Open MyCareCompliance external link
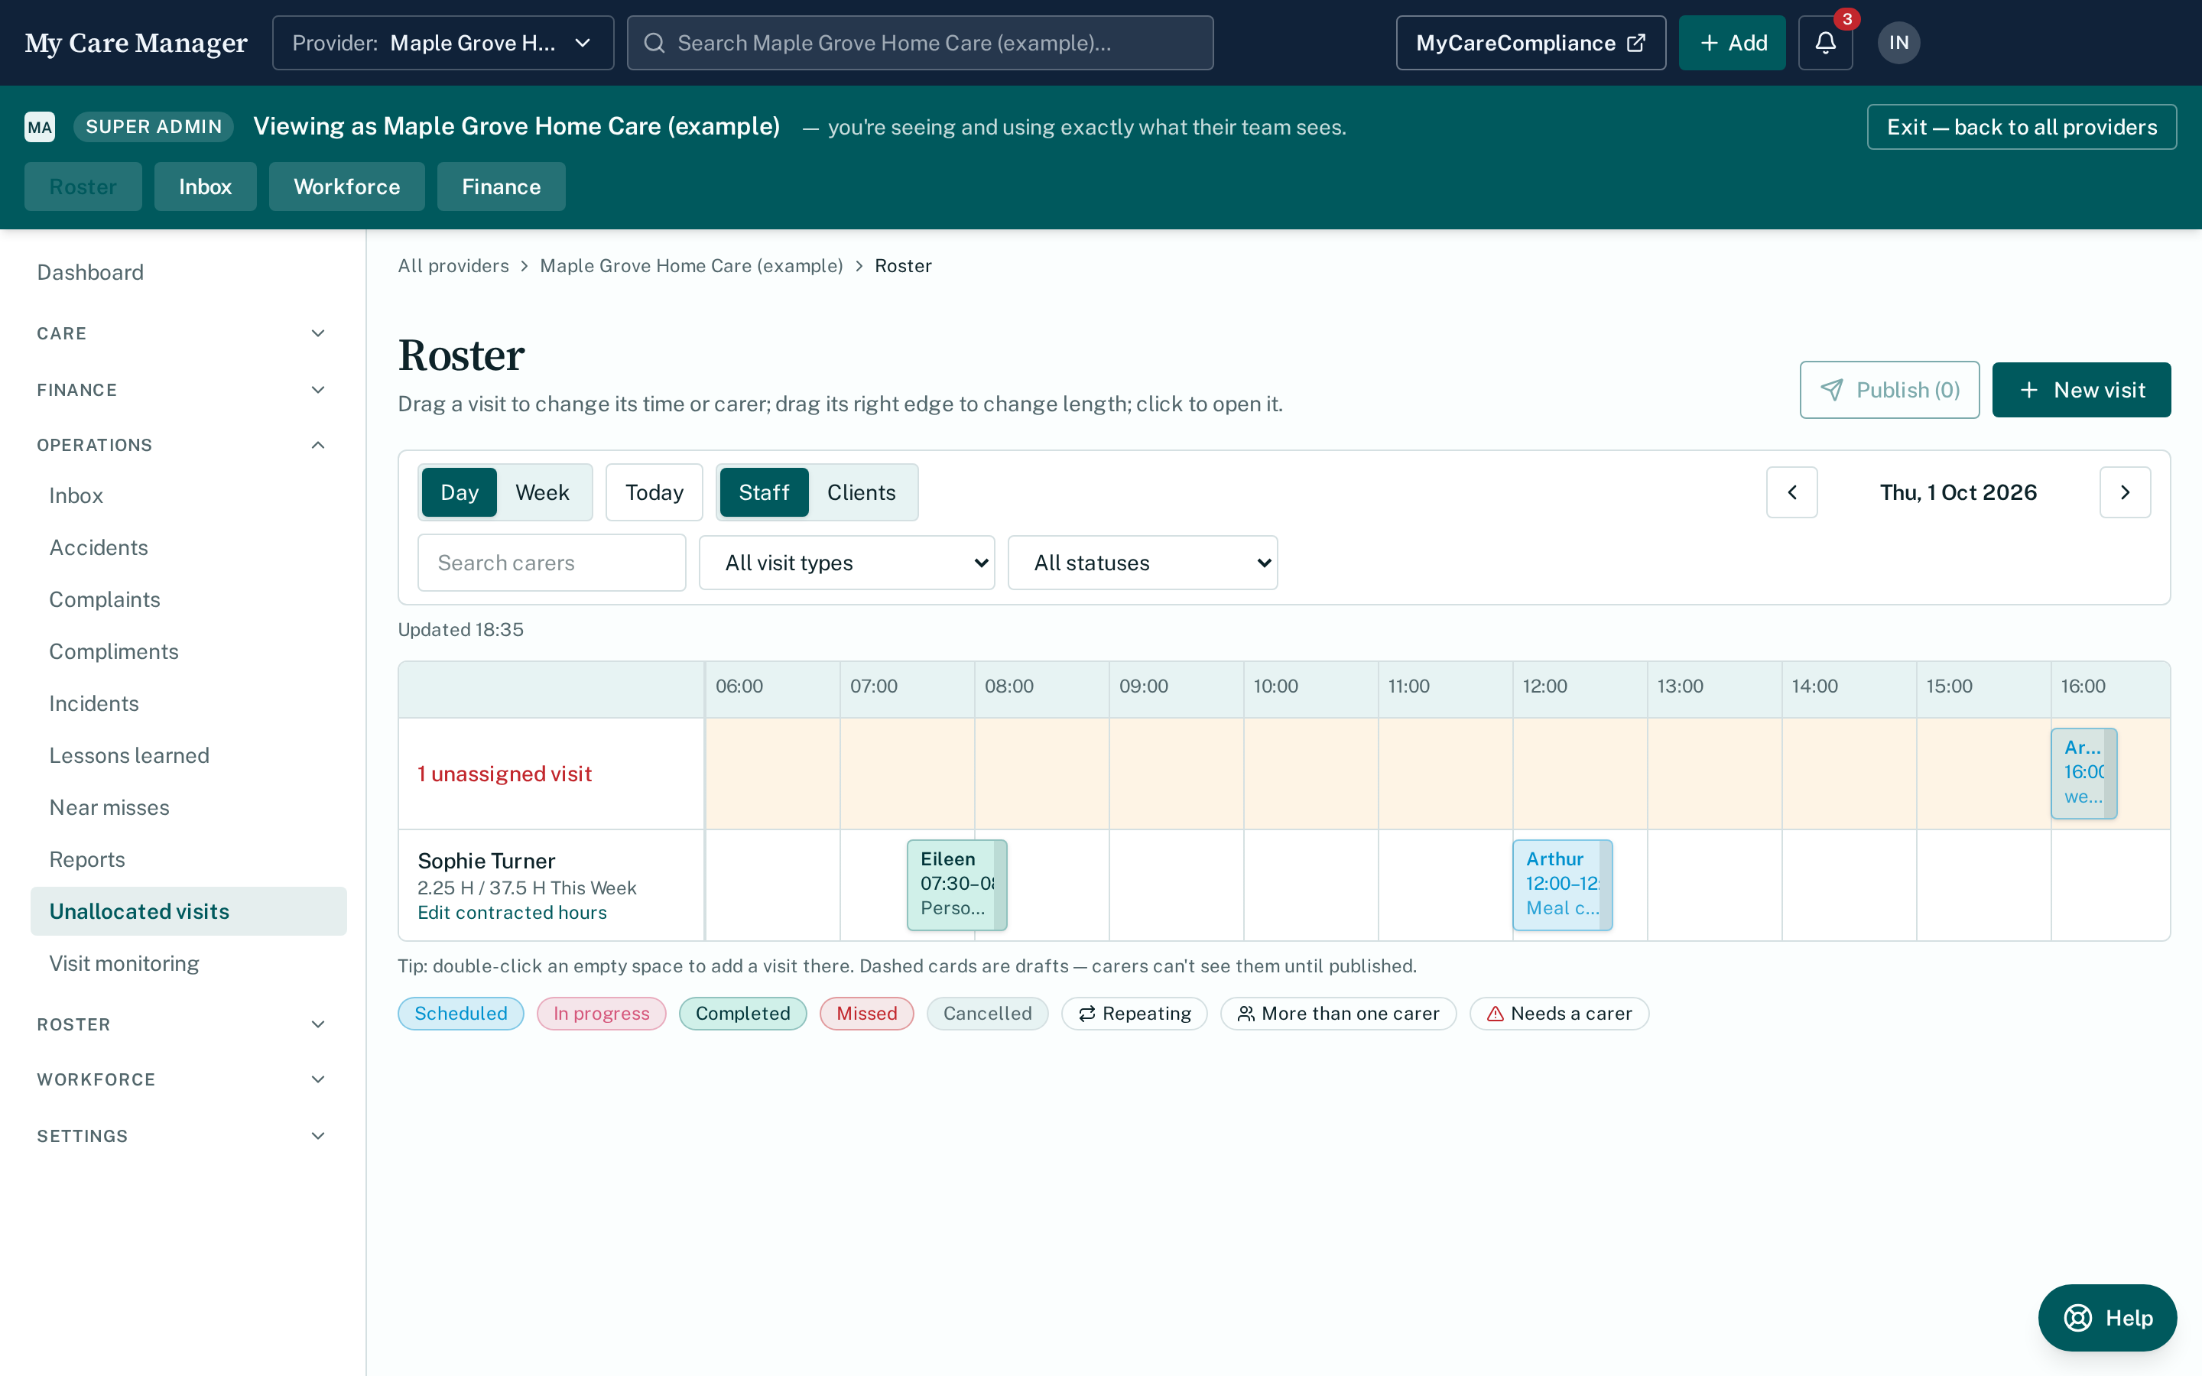Image resolution: width=2202 pixels, height=1376 pixels. tap(1531, 43)
